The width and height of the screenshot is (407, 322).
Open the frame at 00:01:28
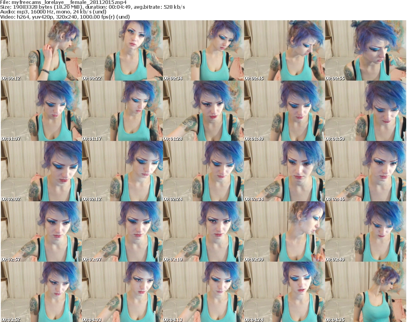(x=203, y=111)
